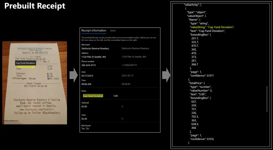The height and width of the screenshot is (150, 273).
Task: Click the highlighted "Cup Fund Donation" in Items
Action: click(93, 96)
